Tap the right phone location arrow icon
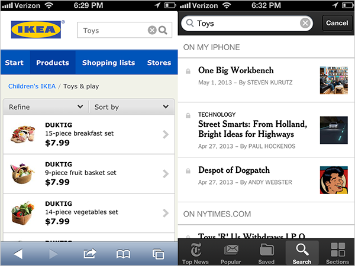The width and height of the screenshot is (355, 266). point(335,5)
